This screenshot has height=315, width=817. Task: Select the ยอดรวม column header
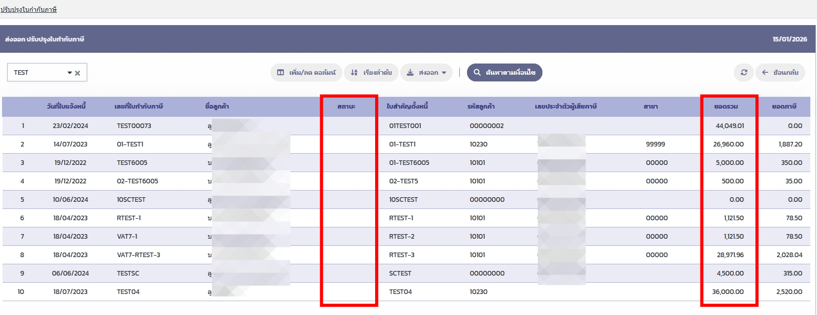[726, 107]
